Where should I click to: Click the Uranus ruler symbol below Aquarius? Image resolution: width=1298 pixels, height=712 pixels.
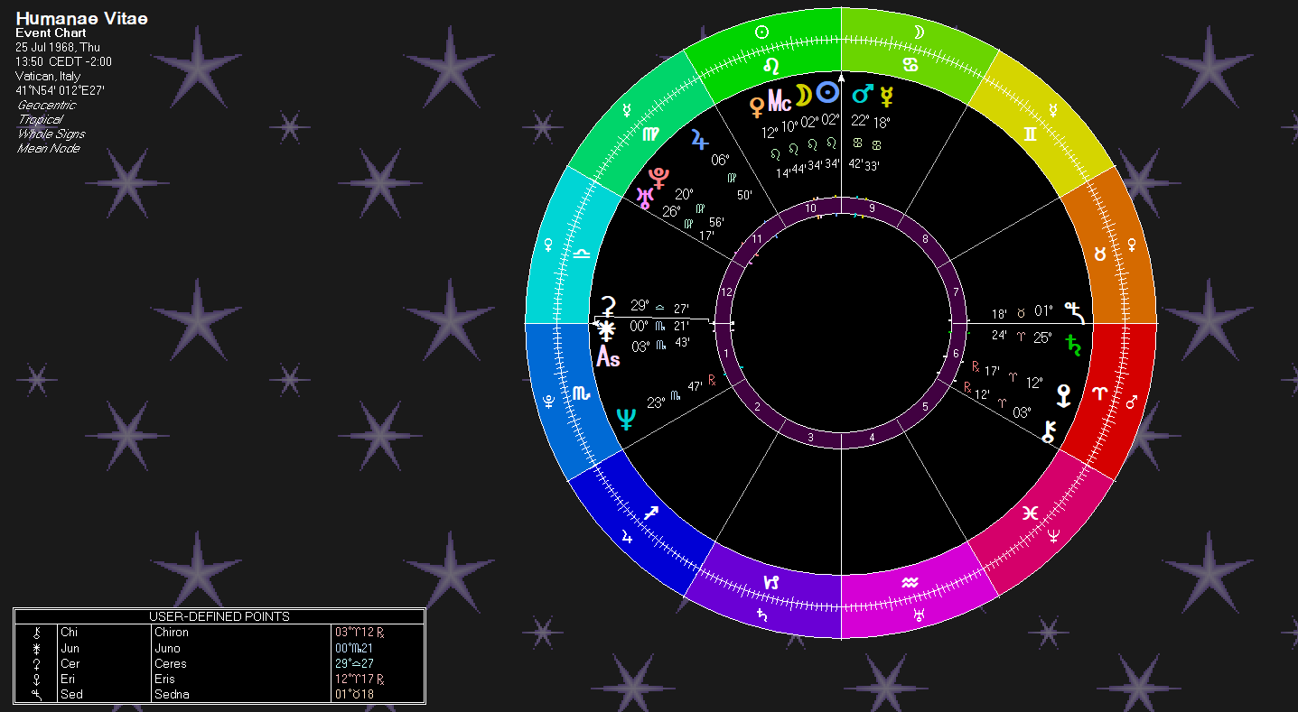[x=920, y=615]
